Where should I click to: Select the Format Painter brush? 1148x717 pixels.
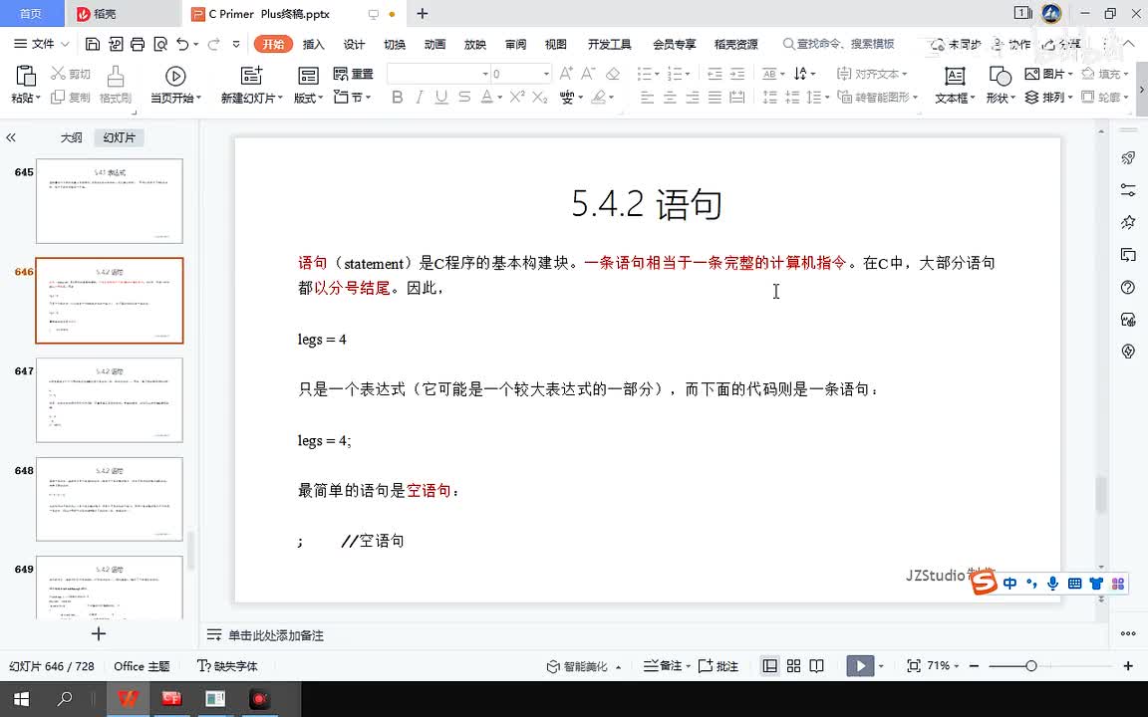[115, 76]
